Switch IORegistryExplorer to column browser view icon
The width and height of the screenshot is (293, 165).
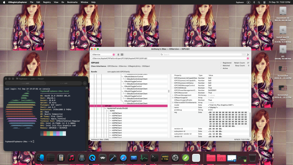[122, 55]
